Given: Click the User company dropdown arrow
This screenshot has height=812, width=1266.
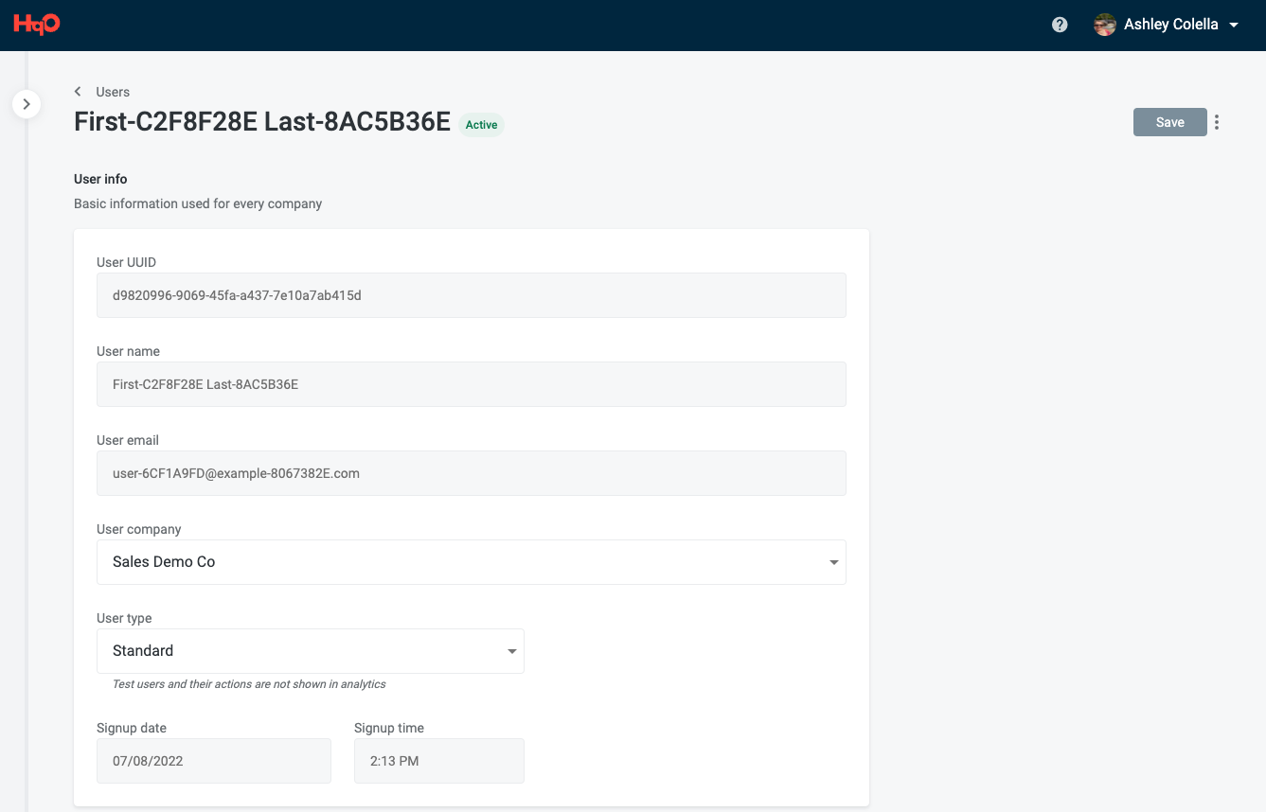Looking at the screenshot, I should tap(833, 562).
